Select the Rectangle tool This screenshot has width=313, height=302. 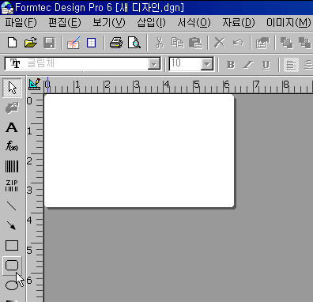[12, 245]
